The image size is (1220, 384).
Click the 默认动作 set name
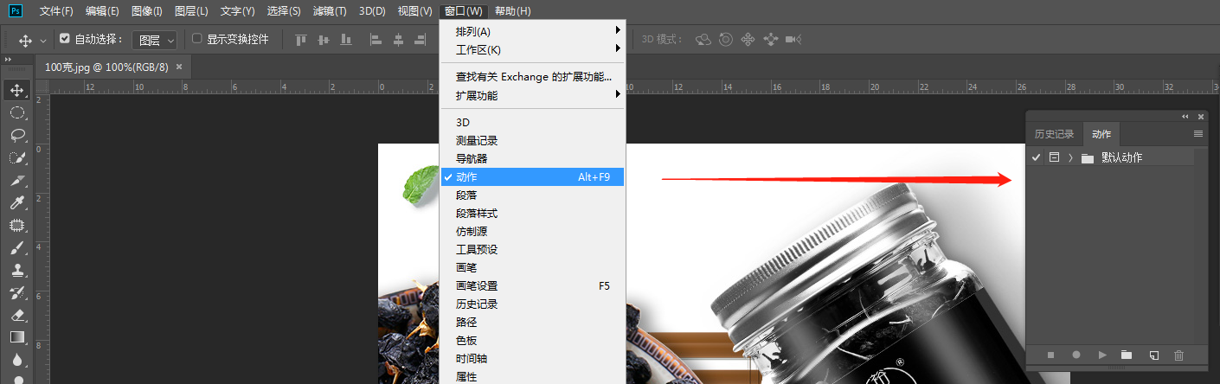coord(1121,157)
